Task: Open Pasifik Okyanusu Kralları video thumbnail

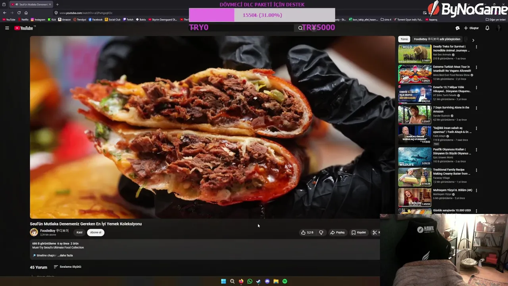Action: pos(415,156)
